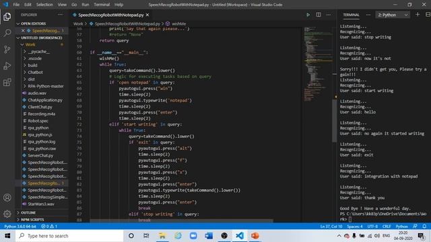Open Explorer panel More Actions ellipsis

[60, 15]
